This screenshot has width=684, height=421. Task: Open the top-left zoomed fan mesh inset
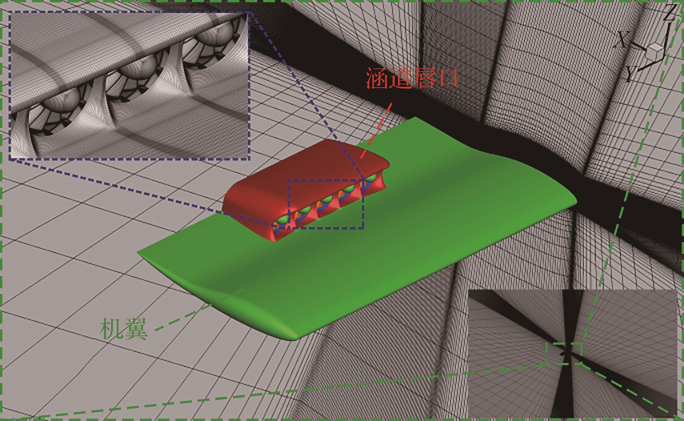pyautogui.click(x=129, y=85)
